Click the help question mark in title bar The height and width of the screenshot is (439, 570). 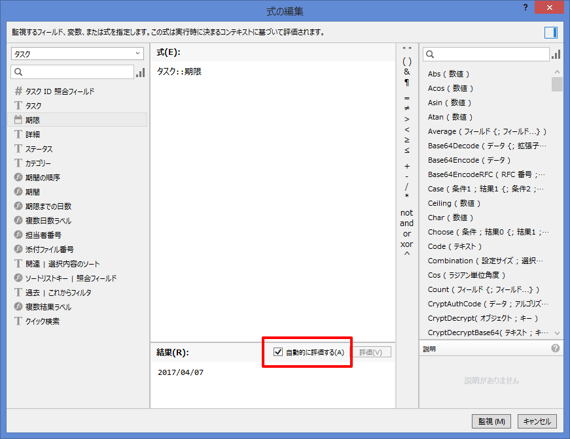(525, 8)
